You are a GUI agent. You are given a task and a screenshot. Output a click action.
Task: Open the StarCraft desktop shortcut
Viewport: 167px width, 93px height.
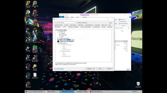[28, 31]
